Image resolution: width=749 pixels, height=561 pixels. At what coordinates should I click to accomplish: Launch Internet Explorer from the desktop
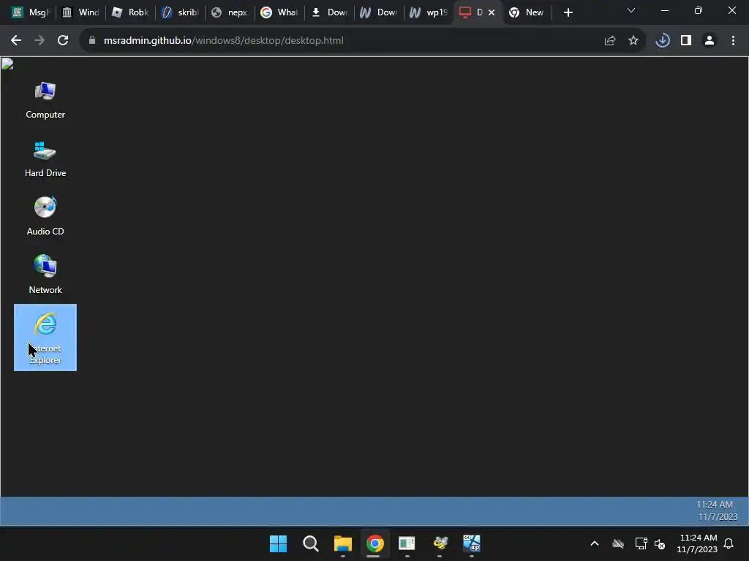click(45, 337)
